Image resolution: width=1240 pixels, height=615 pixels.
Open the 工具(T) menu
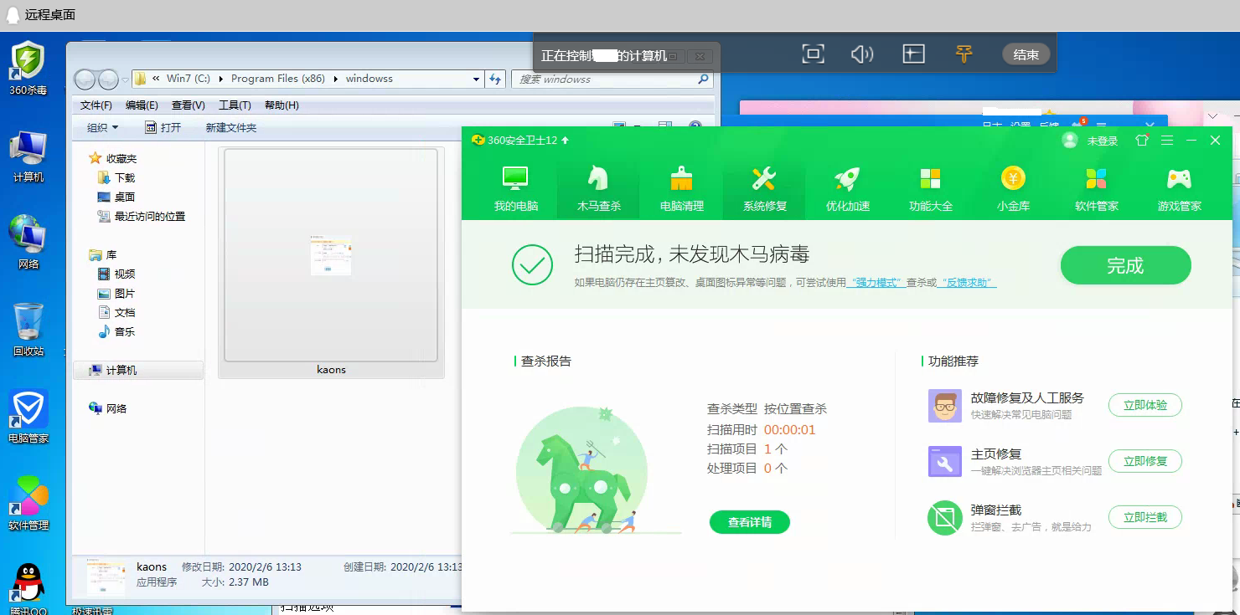tap(235, 105)
